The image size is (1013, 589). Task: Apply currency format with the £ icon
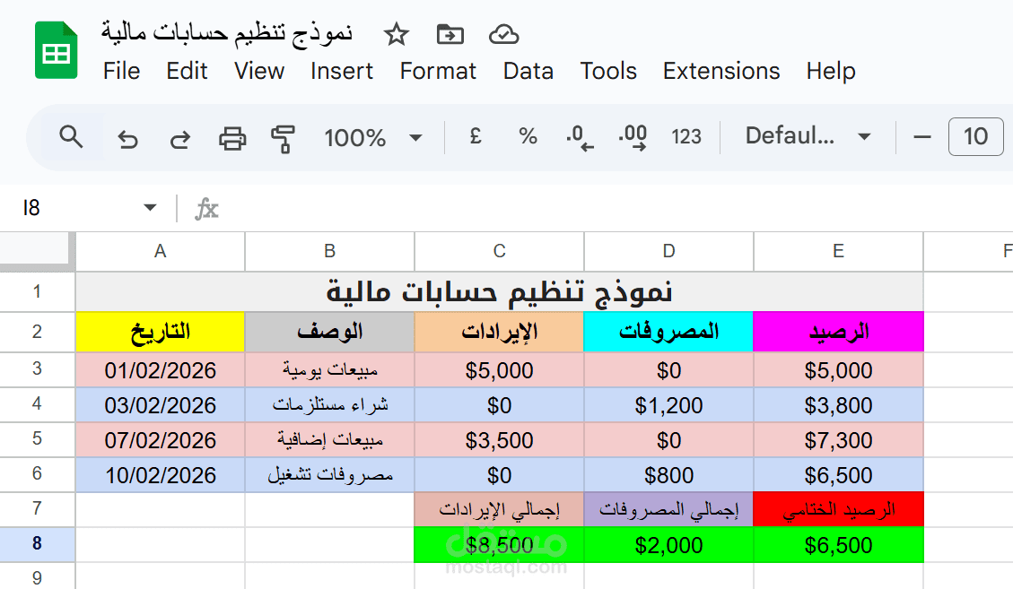pos(475,137)
